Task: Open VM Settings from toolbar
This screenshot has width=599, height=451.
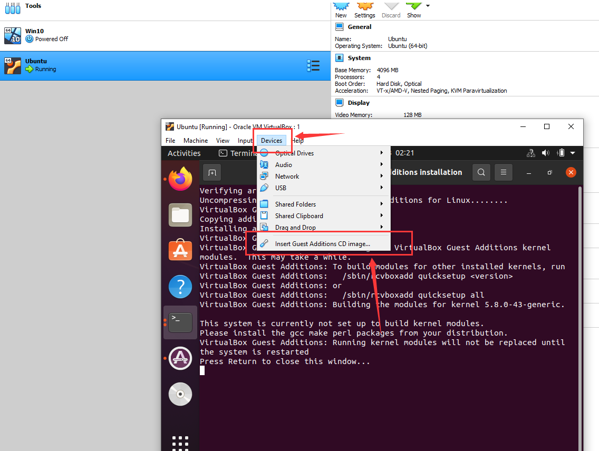Action: 364,9
